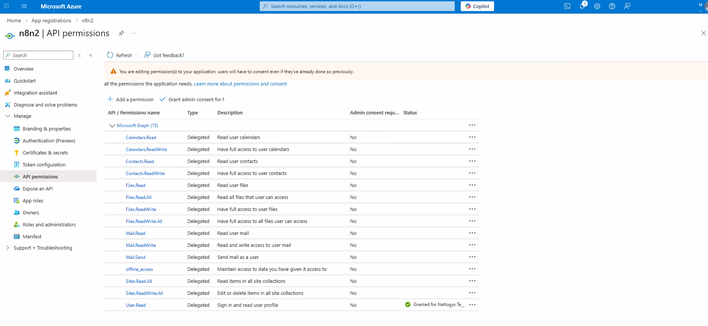Pin the API permissions blade to dashboard
Screen dimensions: 708x326
pyautogui.click(x=121, y=33)
